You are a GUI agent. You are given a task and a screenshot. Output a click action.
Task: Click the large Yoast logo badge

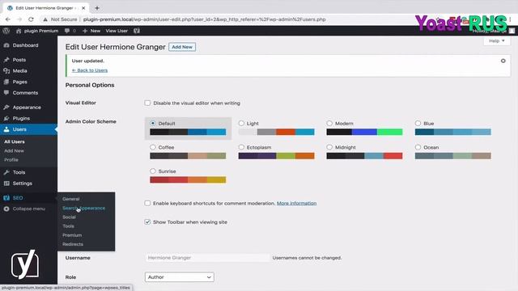(x=25, y=264)
